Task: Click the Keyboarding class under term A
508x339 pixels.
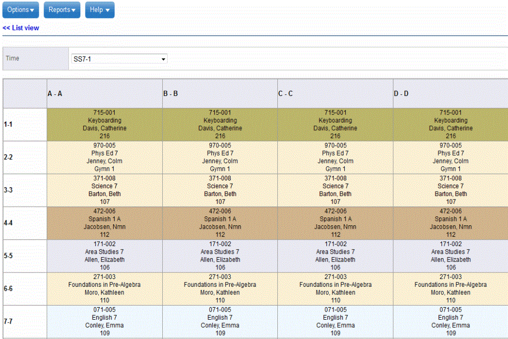Action: click(x=104, y=124)
